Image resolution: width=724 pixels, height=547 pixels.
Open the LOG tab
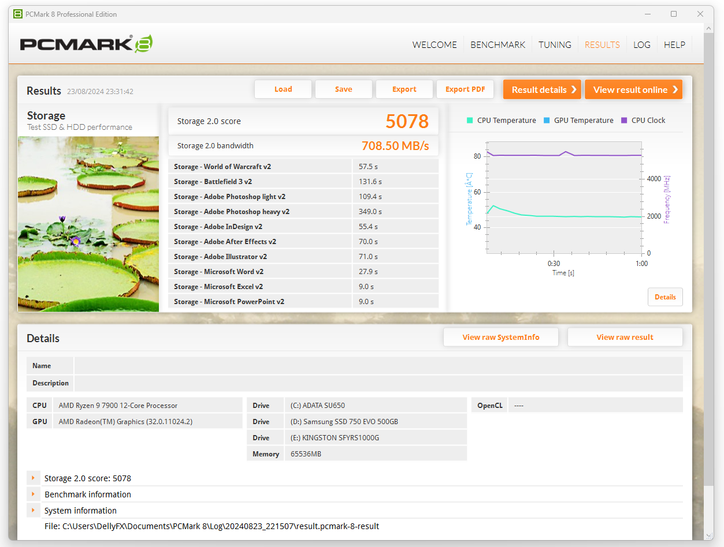pyautogui.click(x=642, y=44)
